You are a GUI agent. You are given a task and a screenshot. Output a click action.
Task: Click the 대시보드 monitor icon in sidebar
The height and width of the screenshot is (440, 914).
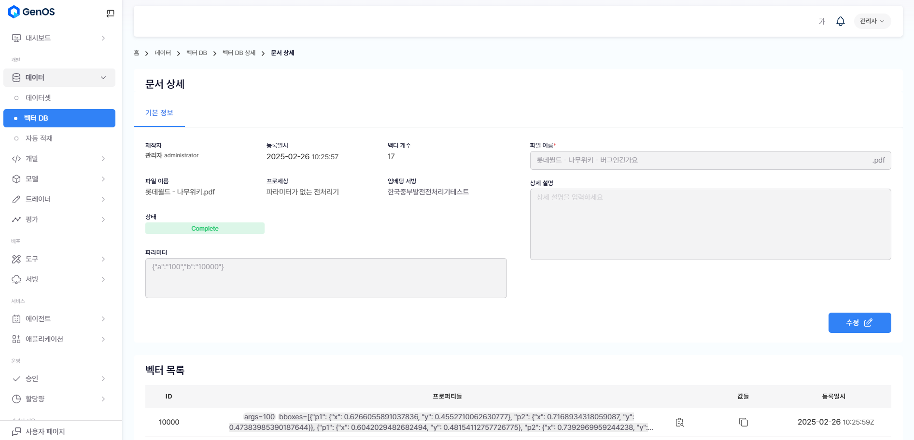click(x=16, y=38)
